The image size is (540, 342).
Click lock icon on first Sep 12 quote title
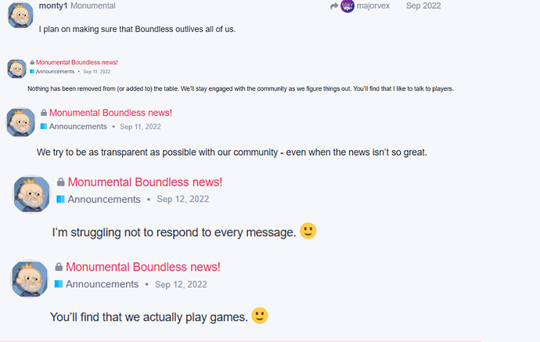[60, 182]
